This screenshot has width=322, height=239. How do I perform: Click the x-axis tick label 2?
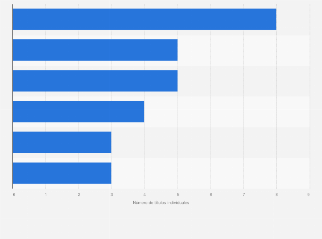tap(79, 195)
